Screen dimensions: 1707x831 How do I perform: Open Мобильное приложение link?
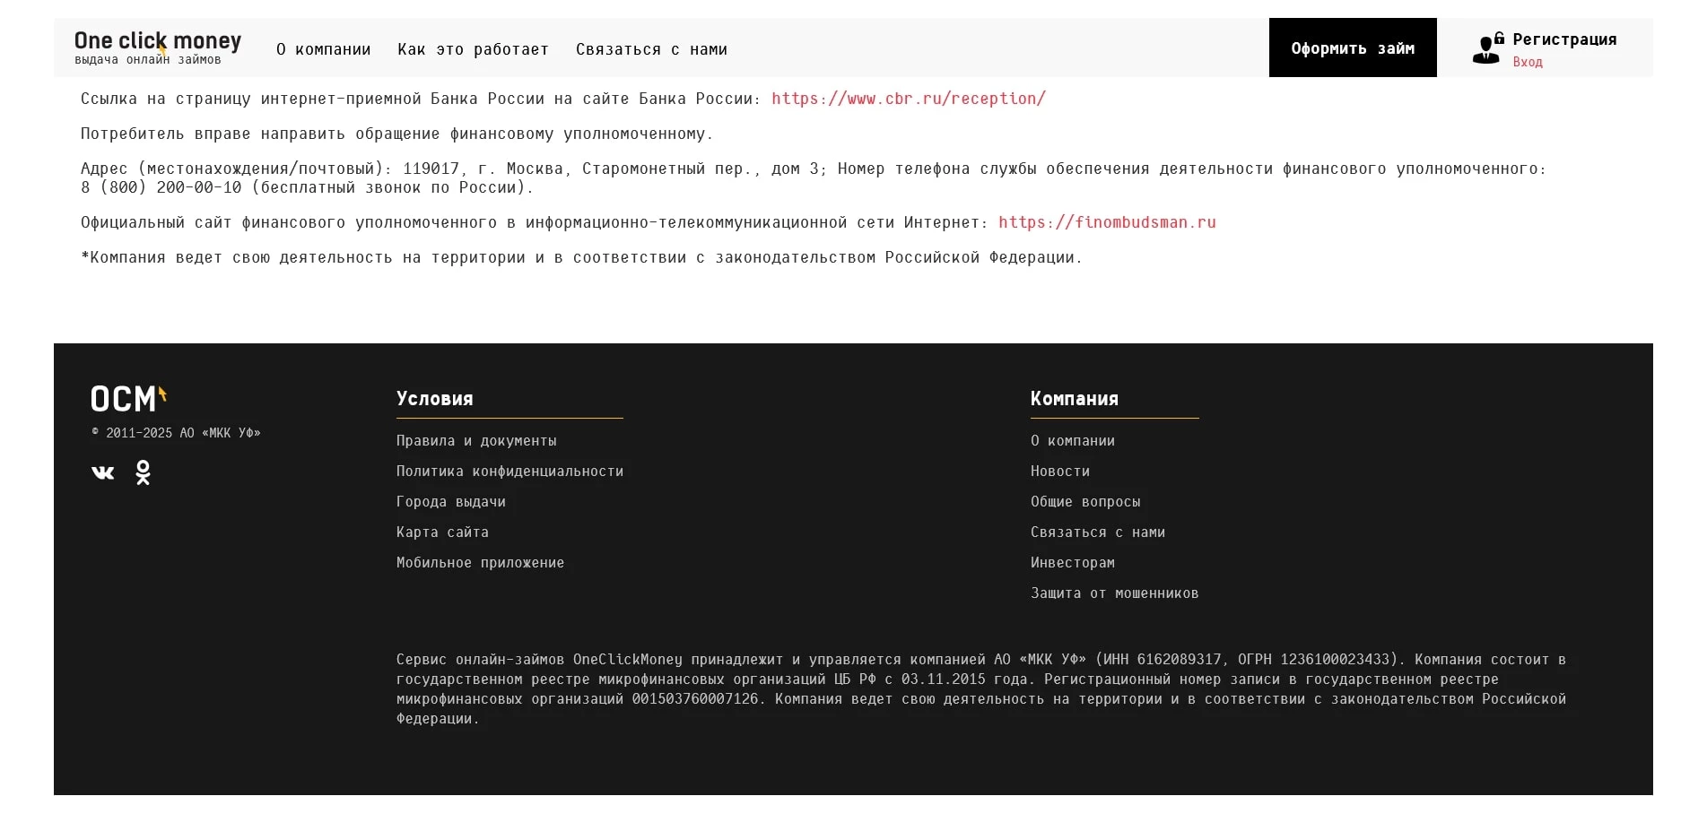pos(480,562)
